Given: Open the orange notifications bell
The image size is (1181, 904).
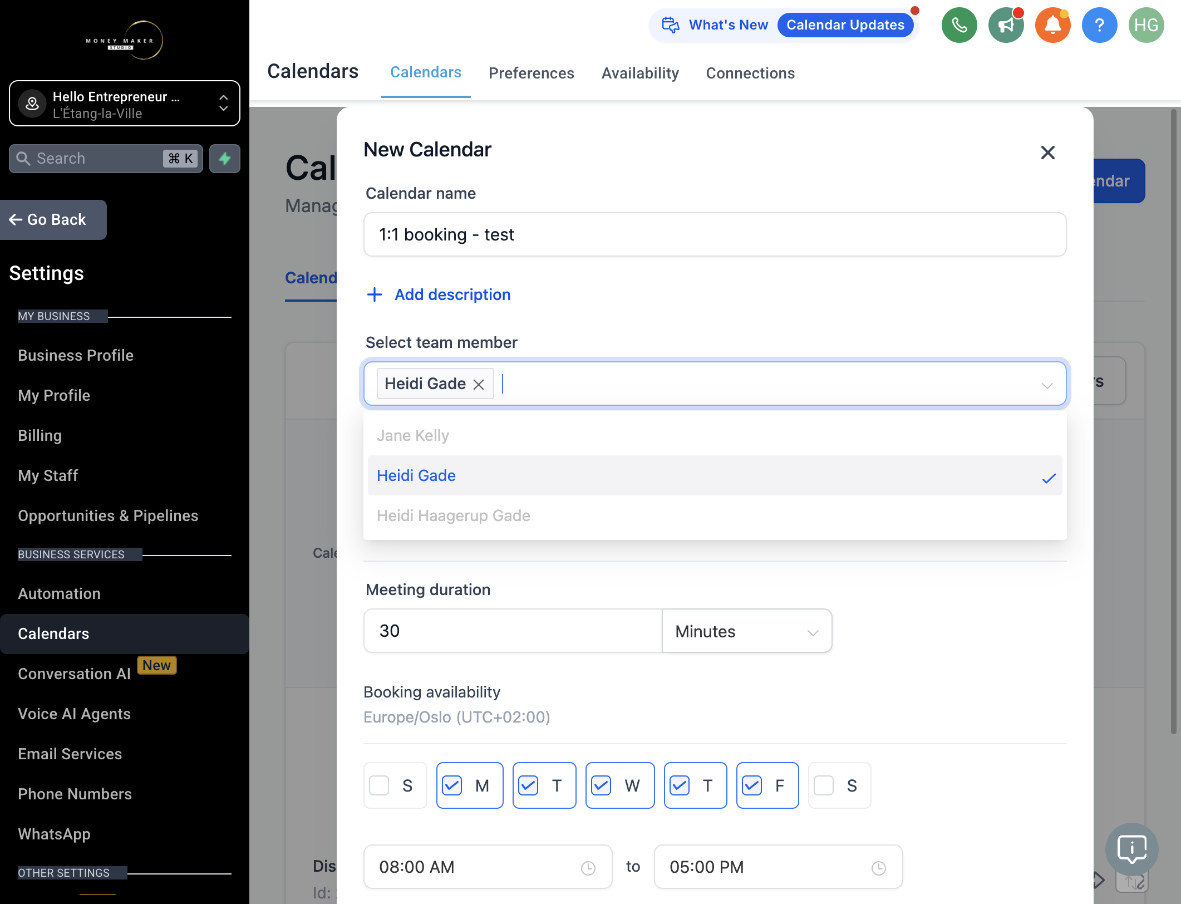Looking at the screenshot, I should tap(1052, 25).
